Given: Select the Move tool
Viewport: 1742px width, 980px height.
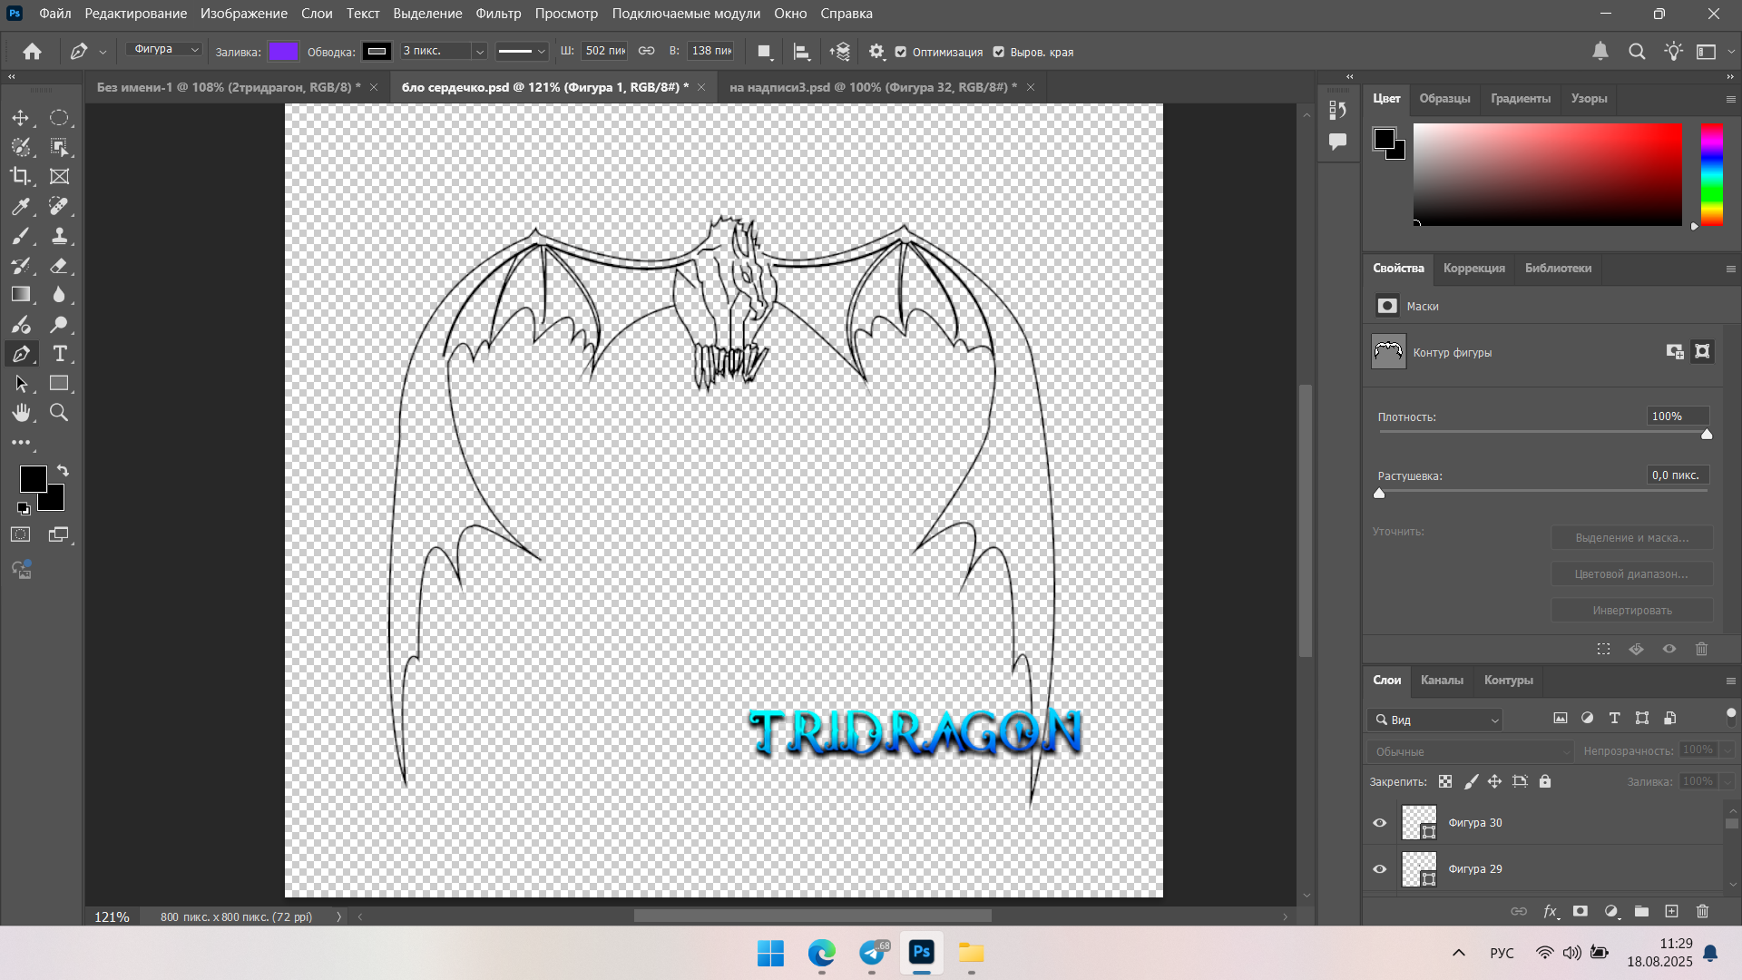Looking at the screenshot, I should (x=20, y=118).
